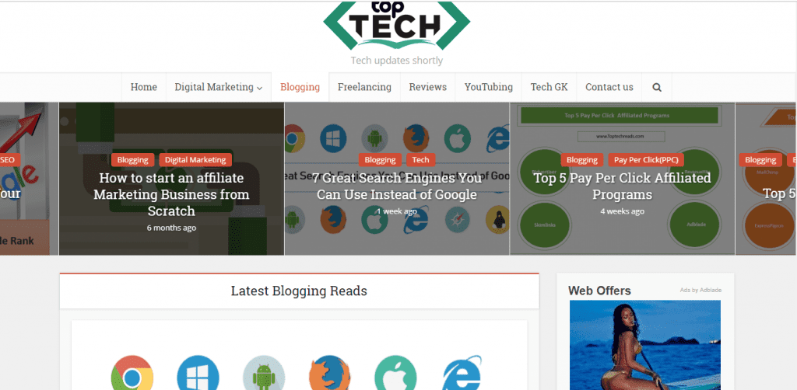Open the Freelancing menu item

[364, 87]
